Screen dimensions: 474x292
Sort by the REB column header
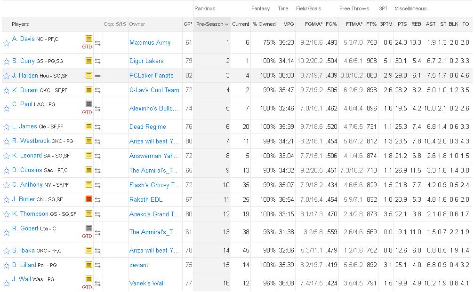point(416,24)
